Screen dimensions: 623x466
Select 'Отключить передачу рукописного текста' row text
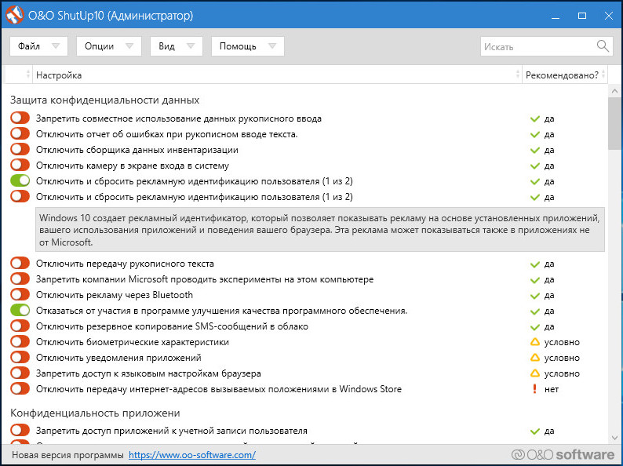coord(125,264)
